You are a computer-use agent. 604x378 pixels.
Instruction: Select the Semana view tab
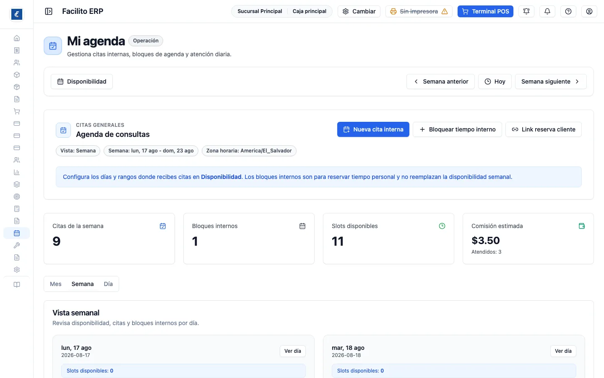83,284
